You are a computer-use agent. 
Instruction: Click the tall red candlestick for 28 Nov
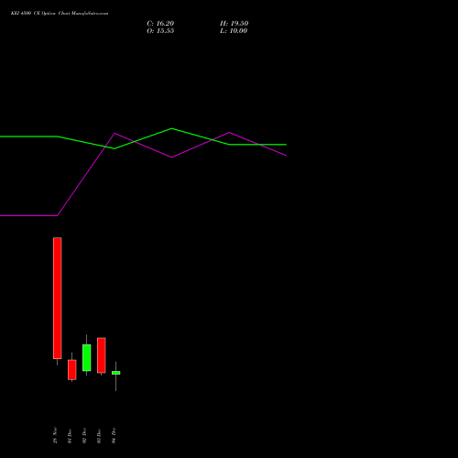click(x=58, y=298)
